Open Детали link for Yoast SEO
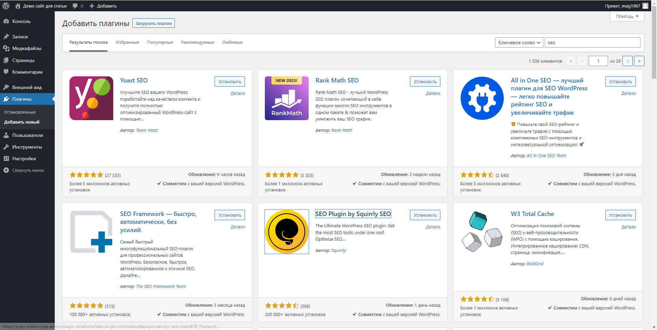Viewport: 657px width, 330px height. click(x=237, y=93)
